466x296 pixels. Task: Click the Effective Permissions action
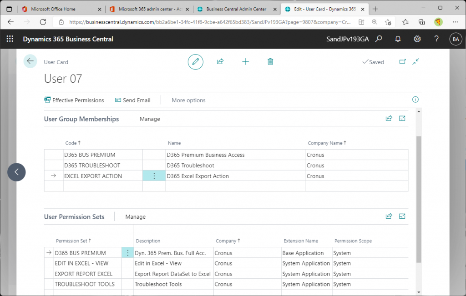pos(74,100)
